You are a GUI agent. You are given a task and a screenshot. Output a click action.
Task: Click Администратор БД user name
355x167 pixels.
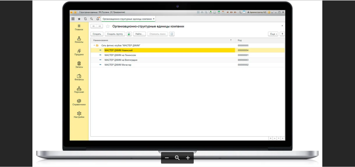point(257,12)
